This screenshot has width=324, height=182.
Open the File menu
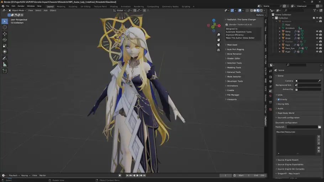click(x=7, y=6)
